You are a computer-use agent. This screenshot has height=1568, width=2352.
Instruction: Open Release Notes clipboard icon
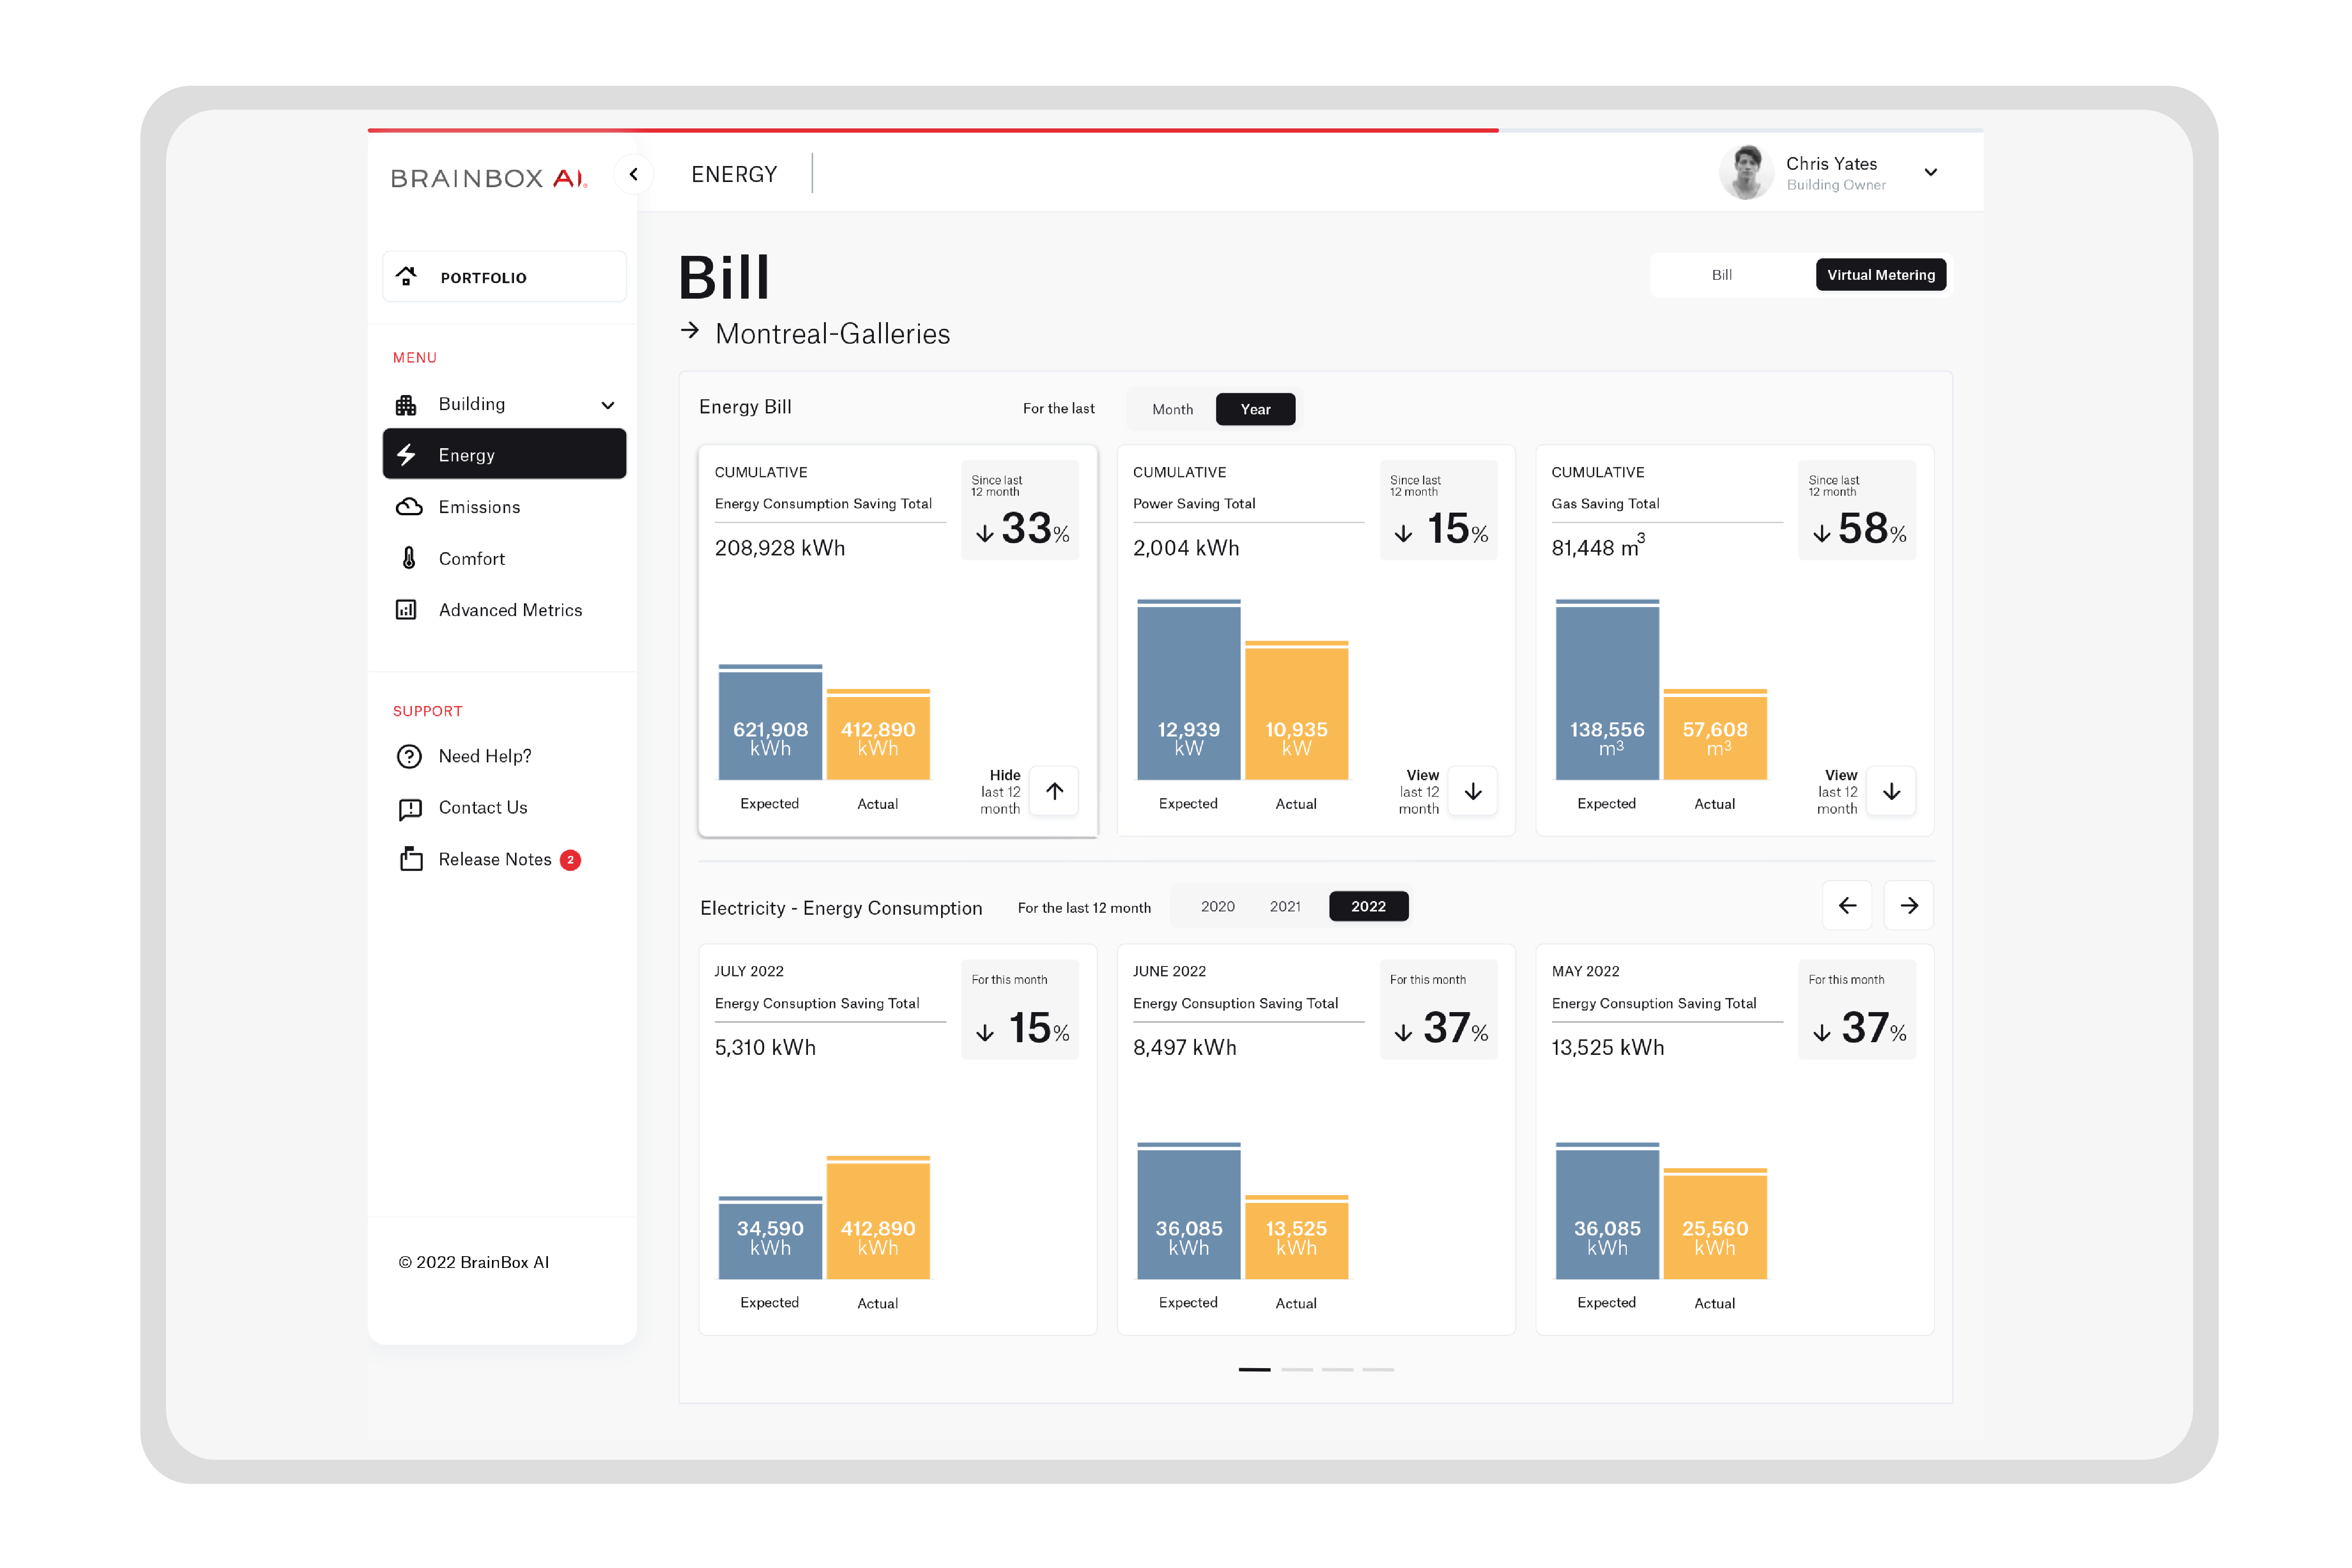tap(410, 859)
